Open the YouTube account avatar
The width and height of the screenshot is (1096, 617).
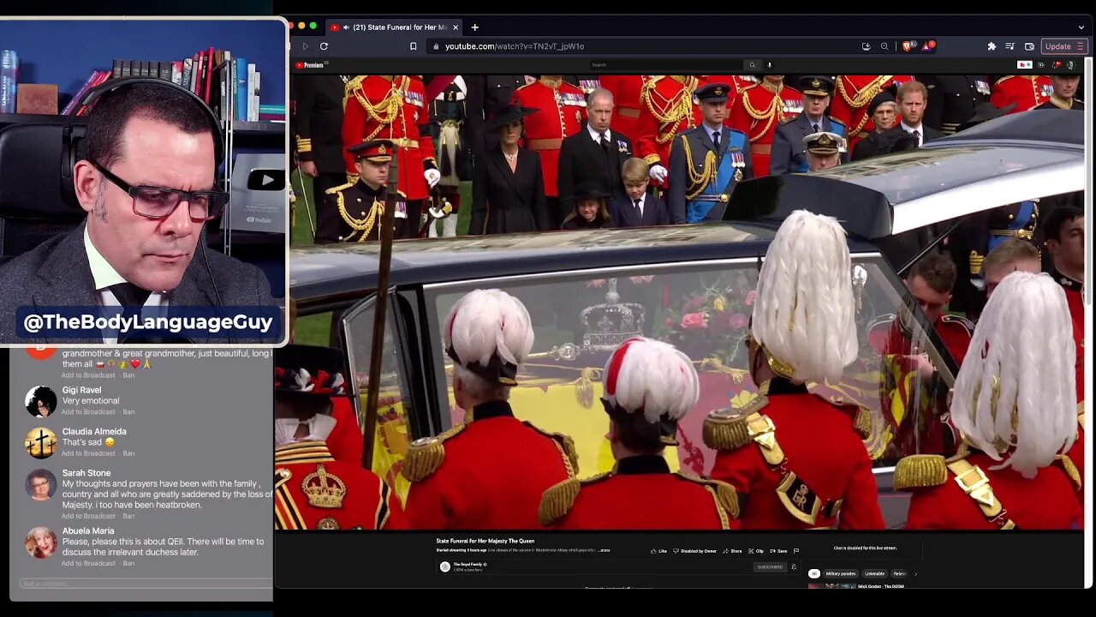1070,65
